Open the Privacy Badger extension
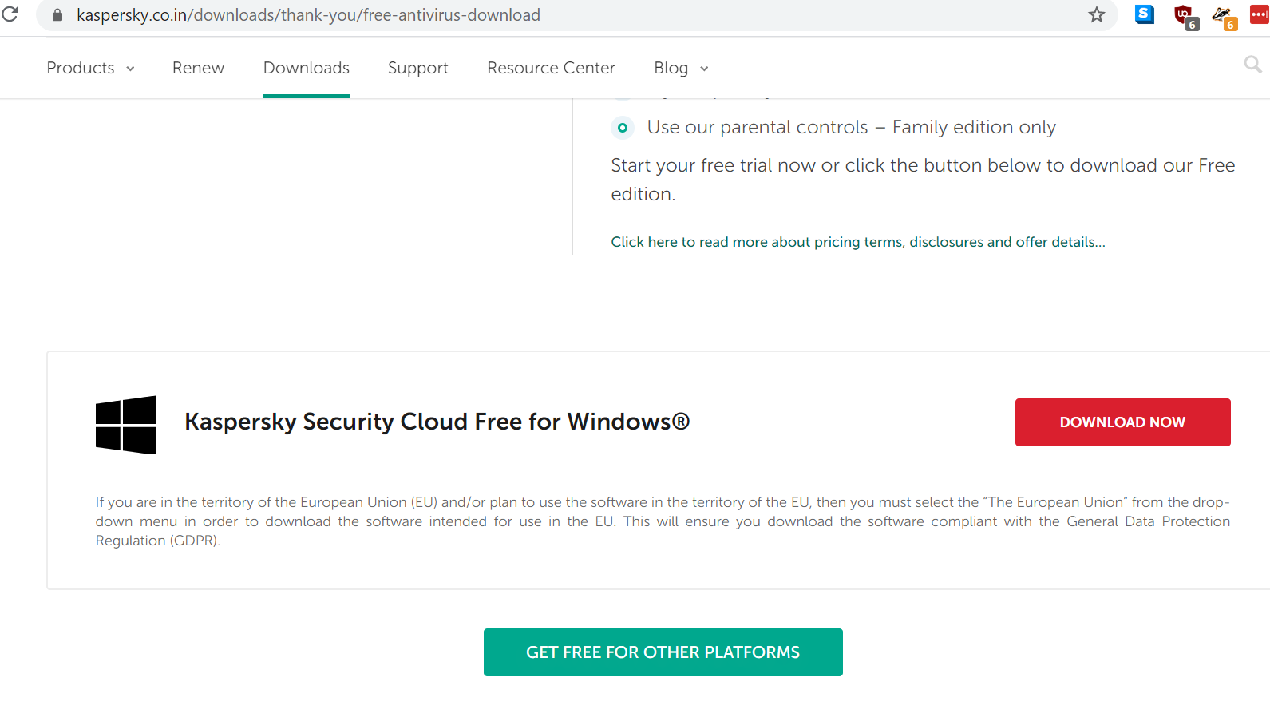The width and height of the screenshot is (1270, 709). (x=1223, y=14)
